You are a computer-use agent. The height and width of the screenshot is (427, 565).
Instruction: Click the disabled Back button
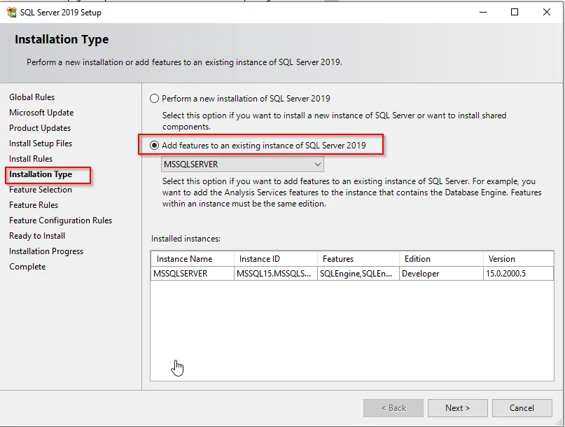tap(393, 408)
